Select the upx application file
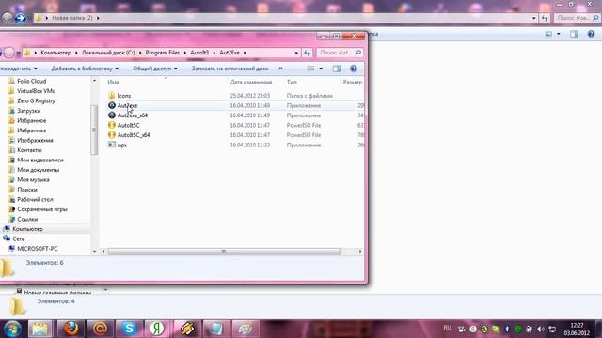This screenshot has height=338, width=602. [121, 146]
